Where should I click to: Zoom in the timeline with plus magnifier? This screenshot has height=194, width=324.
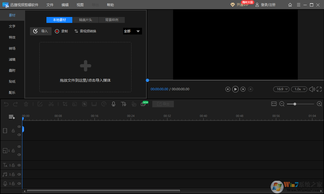pyautogui.click(x=319, y=104)
